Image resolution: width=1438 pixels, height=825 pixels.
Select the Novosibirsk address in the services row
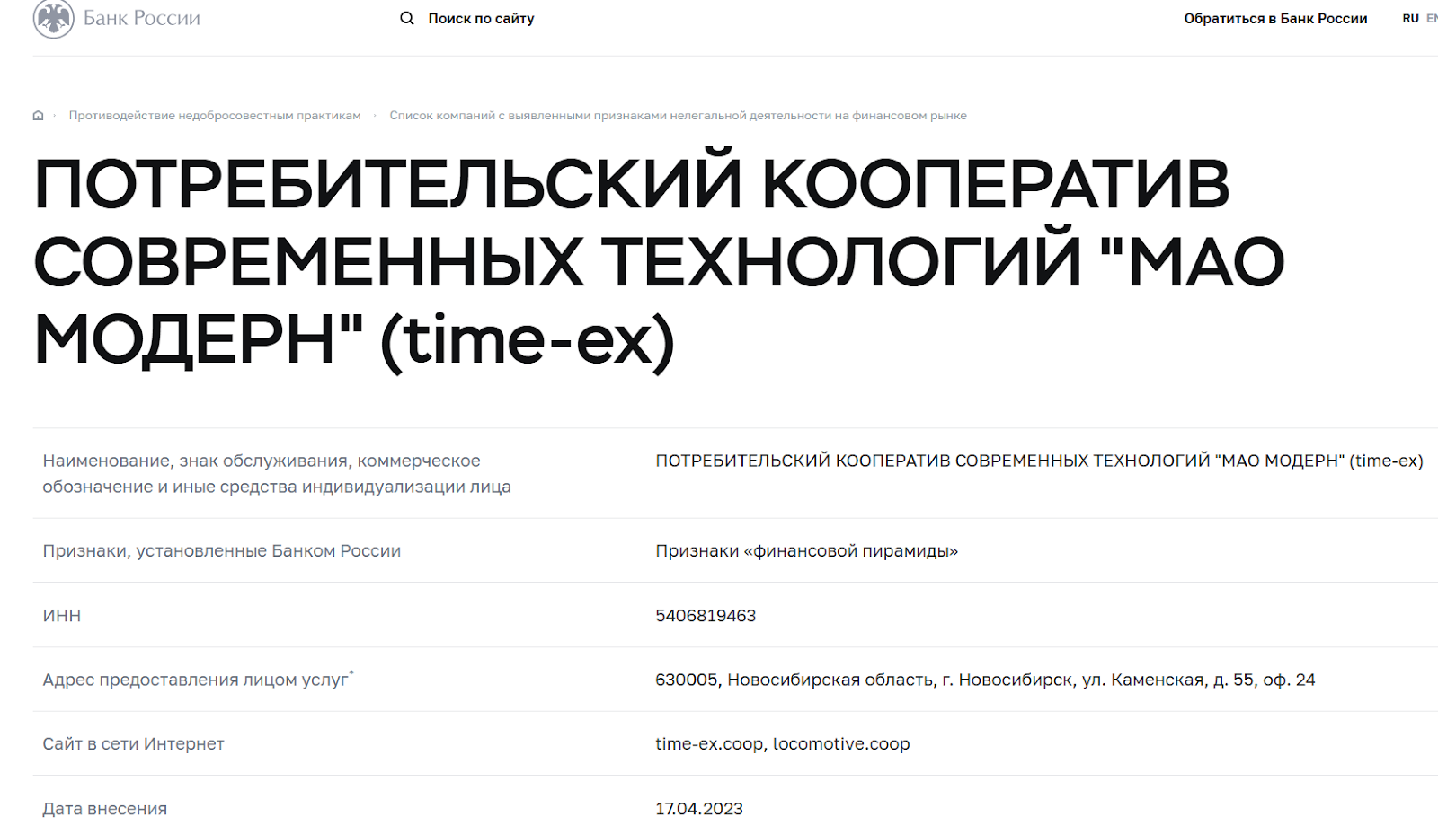[x=984, y=680]
